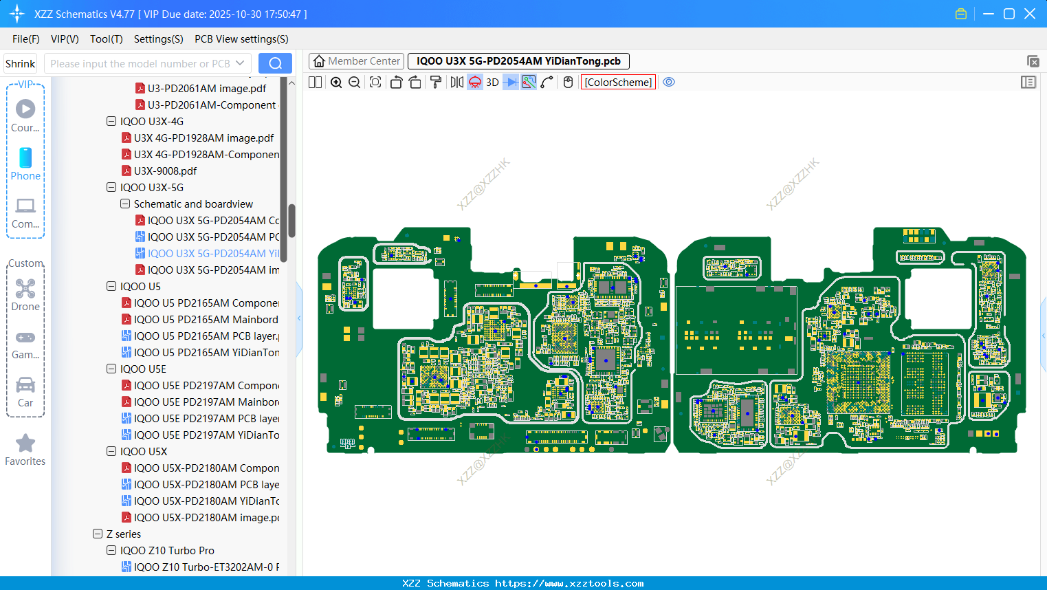Toggle the 3D view mode
Screen dimensions: 1047x590
pyautogui.click(x=492, y=83)
